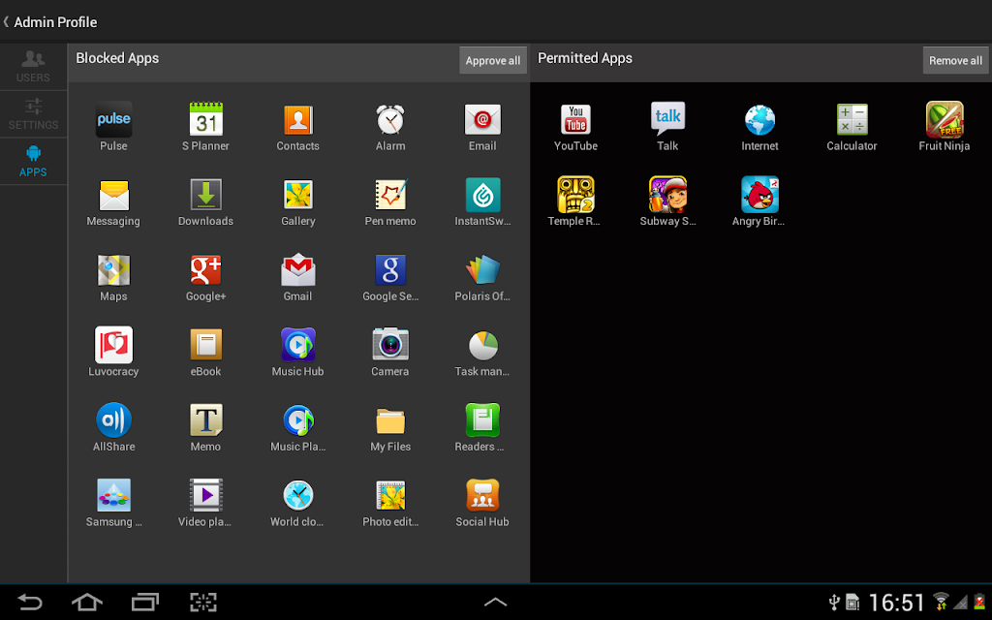This screenshot has height=620, width=992.
Task: Tap the Talk app icon
Action: coord(668,118)
